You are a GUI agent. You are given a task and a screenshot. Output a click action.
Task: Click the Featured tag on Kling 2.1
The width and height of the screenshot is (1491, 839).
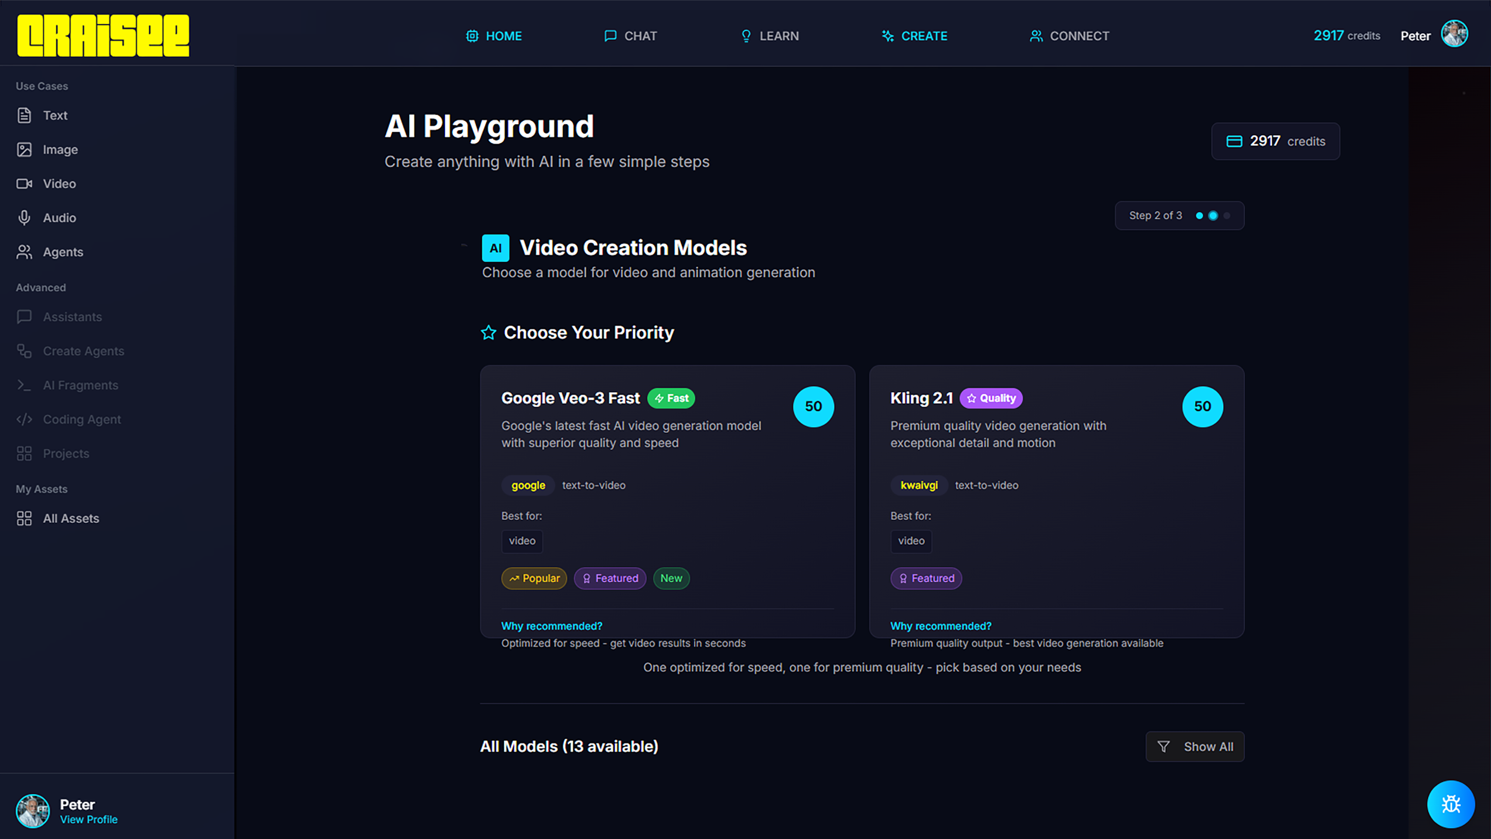coord(926,578)
